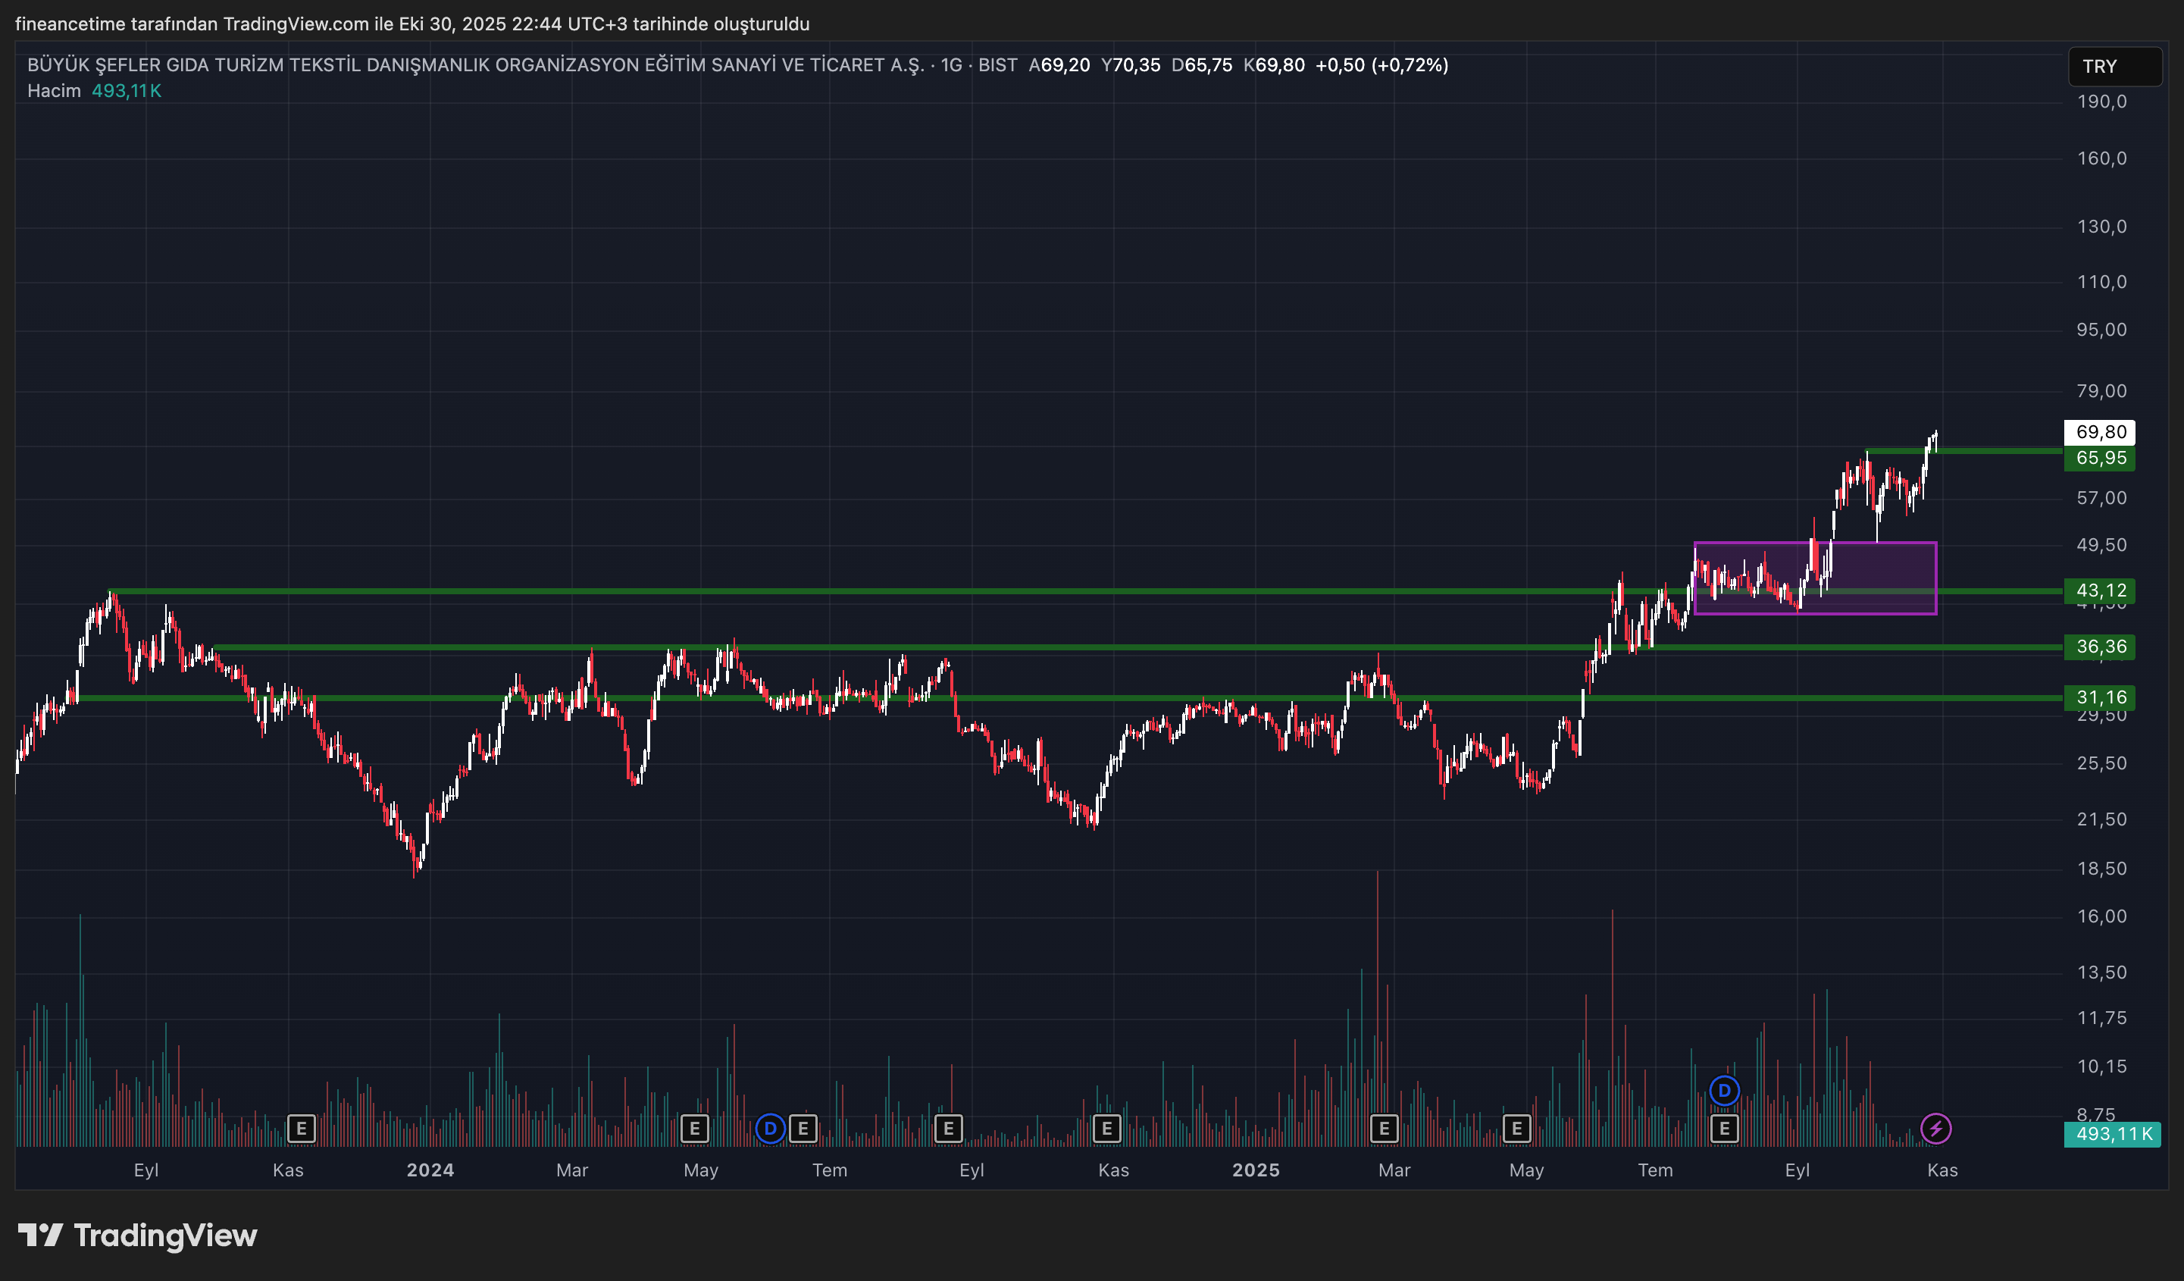The width and height of the screenshot is (2184, 1281).
Task: Click the 69,80 current price label
Action: pos(2100,431)
